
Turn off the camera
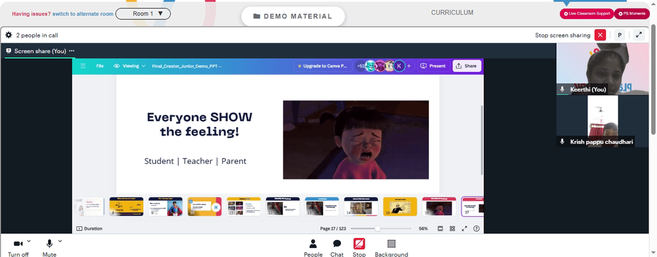tap(18, 247)
